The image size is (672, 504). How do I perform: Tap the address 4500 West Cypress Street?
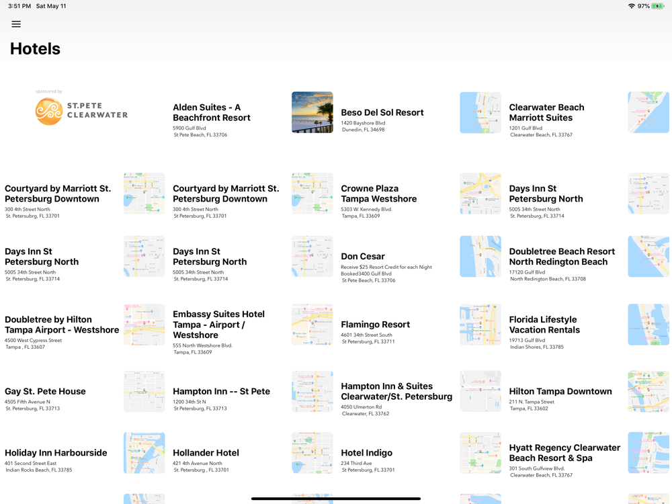33,340
